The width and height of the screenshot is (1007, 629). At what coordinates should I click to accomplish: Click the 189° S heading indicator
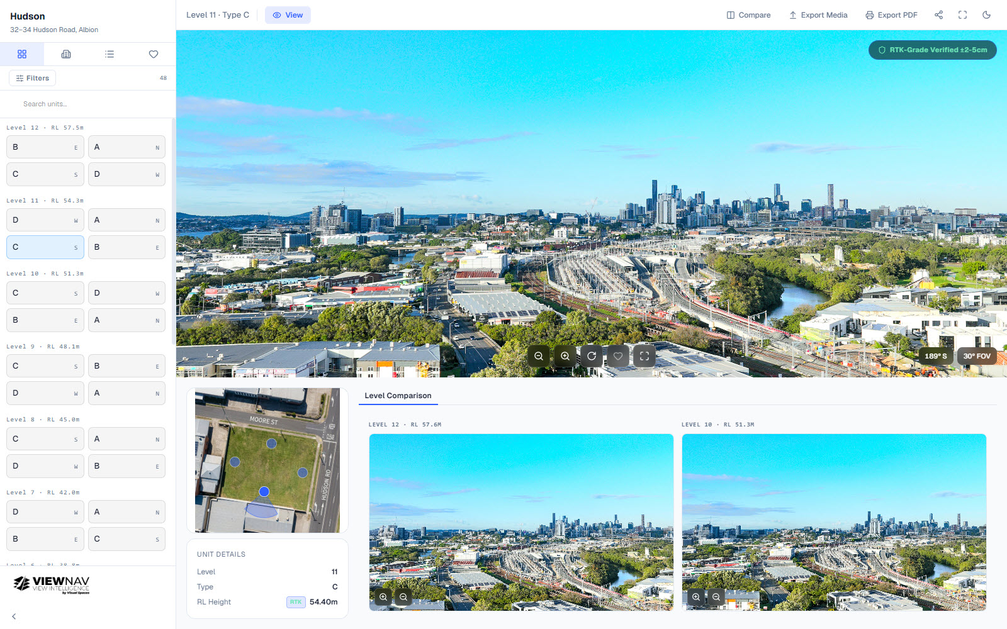point(935,356)
